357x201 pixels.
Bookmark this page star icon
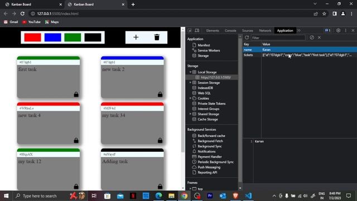click(324, 13)
